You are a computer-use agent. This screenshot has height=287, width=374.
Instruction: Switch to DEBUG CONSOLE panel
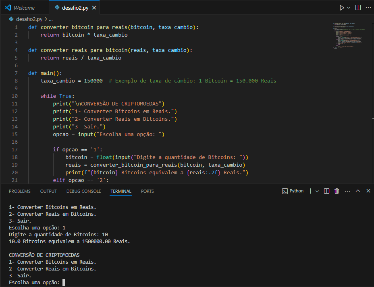(x=83, y=191)
